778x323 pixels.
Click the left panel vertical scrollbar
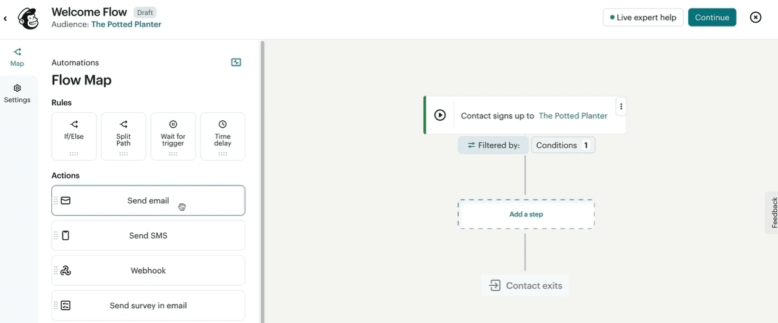(262, 182)
